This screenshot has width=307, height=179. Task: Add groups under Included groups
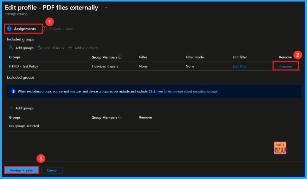pos(21,48)
